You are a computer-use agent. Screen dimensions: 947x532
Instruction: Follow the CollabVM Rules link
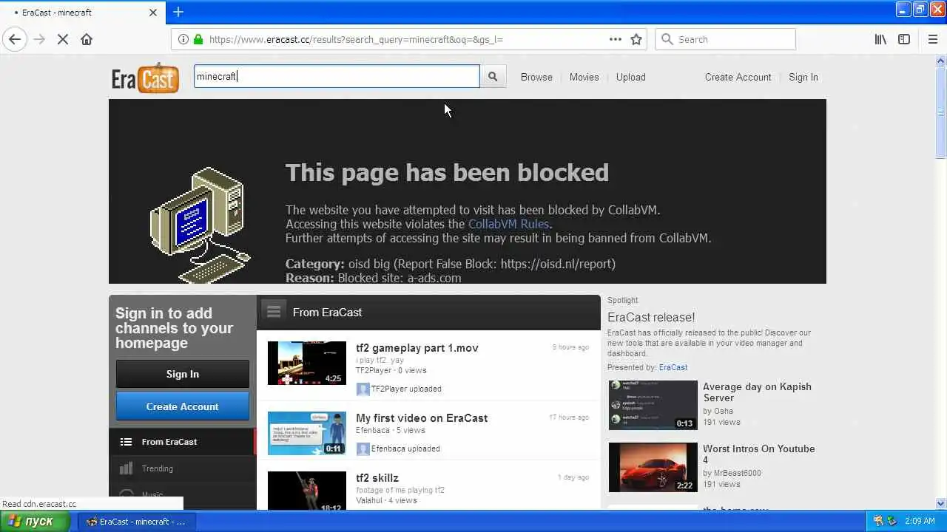[508, 224]
